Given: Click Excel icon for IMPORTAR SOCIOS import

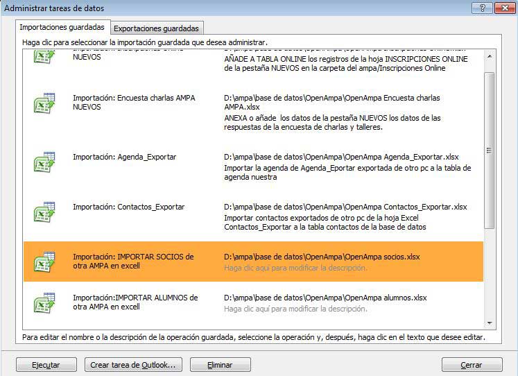Looking at the screenshot, I should tap(44, 262).
